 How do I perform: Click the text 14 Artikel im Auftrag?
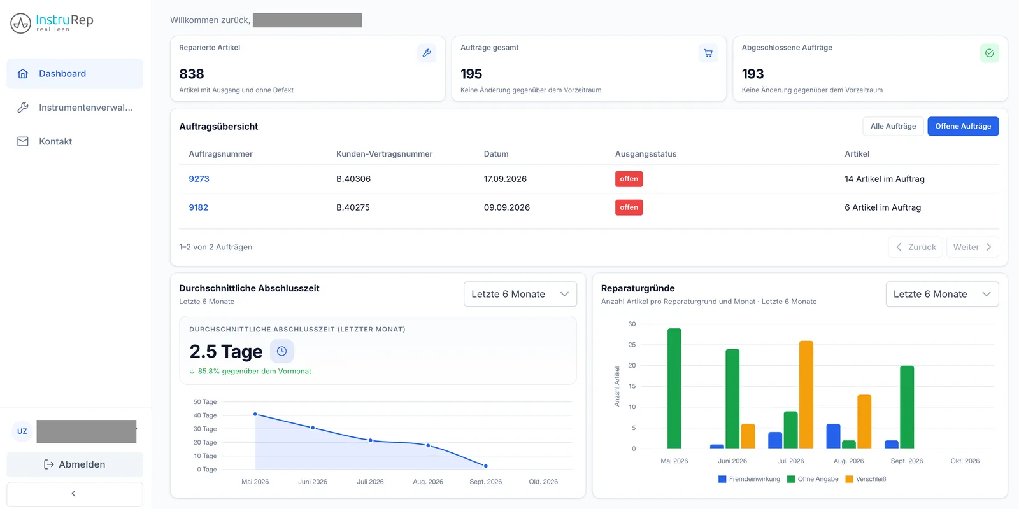[x=885, y=179]
